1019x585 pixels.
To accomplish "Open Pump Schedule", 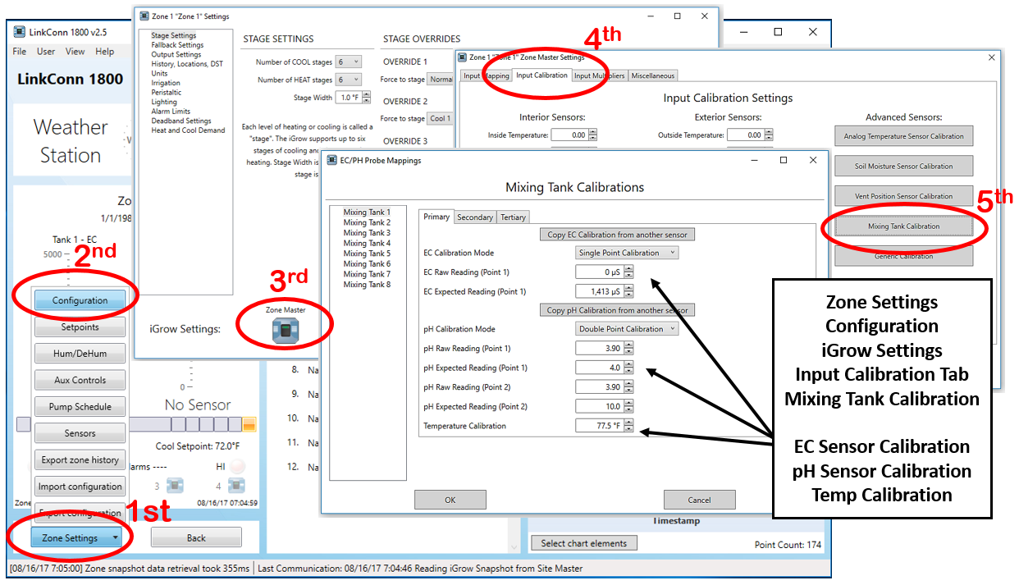I will 80,407.
